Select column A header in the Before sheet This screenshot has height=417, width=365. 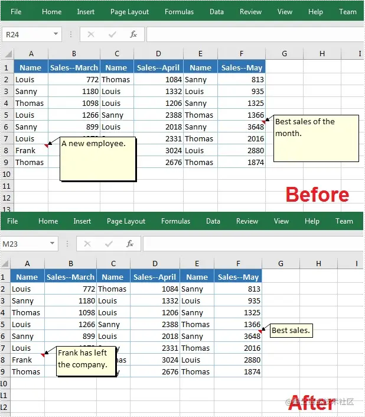tap(31, 54)
